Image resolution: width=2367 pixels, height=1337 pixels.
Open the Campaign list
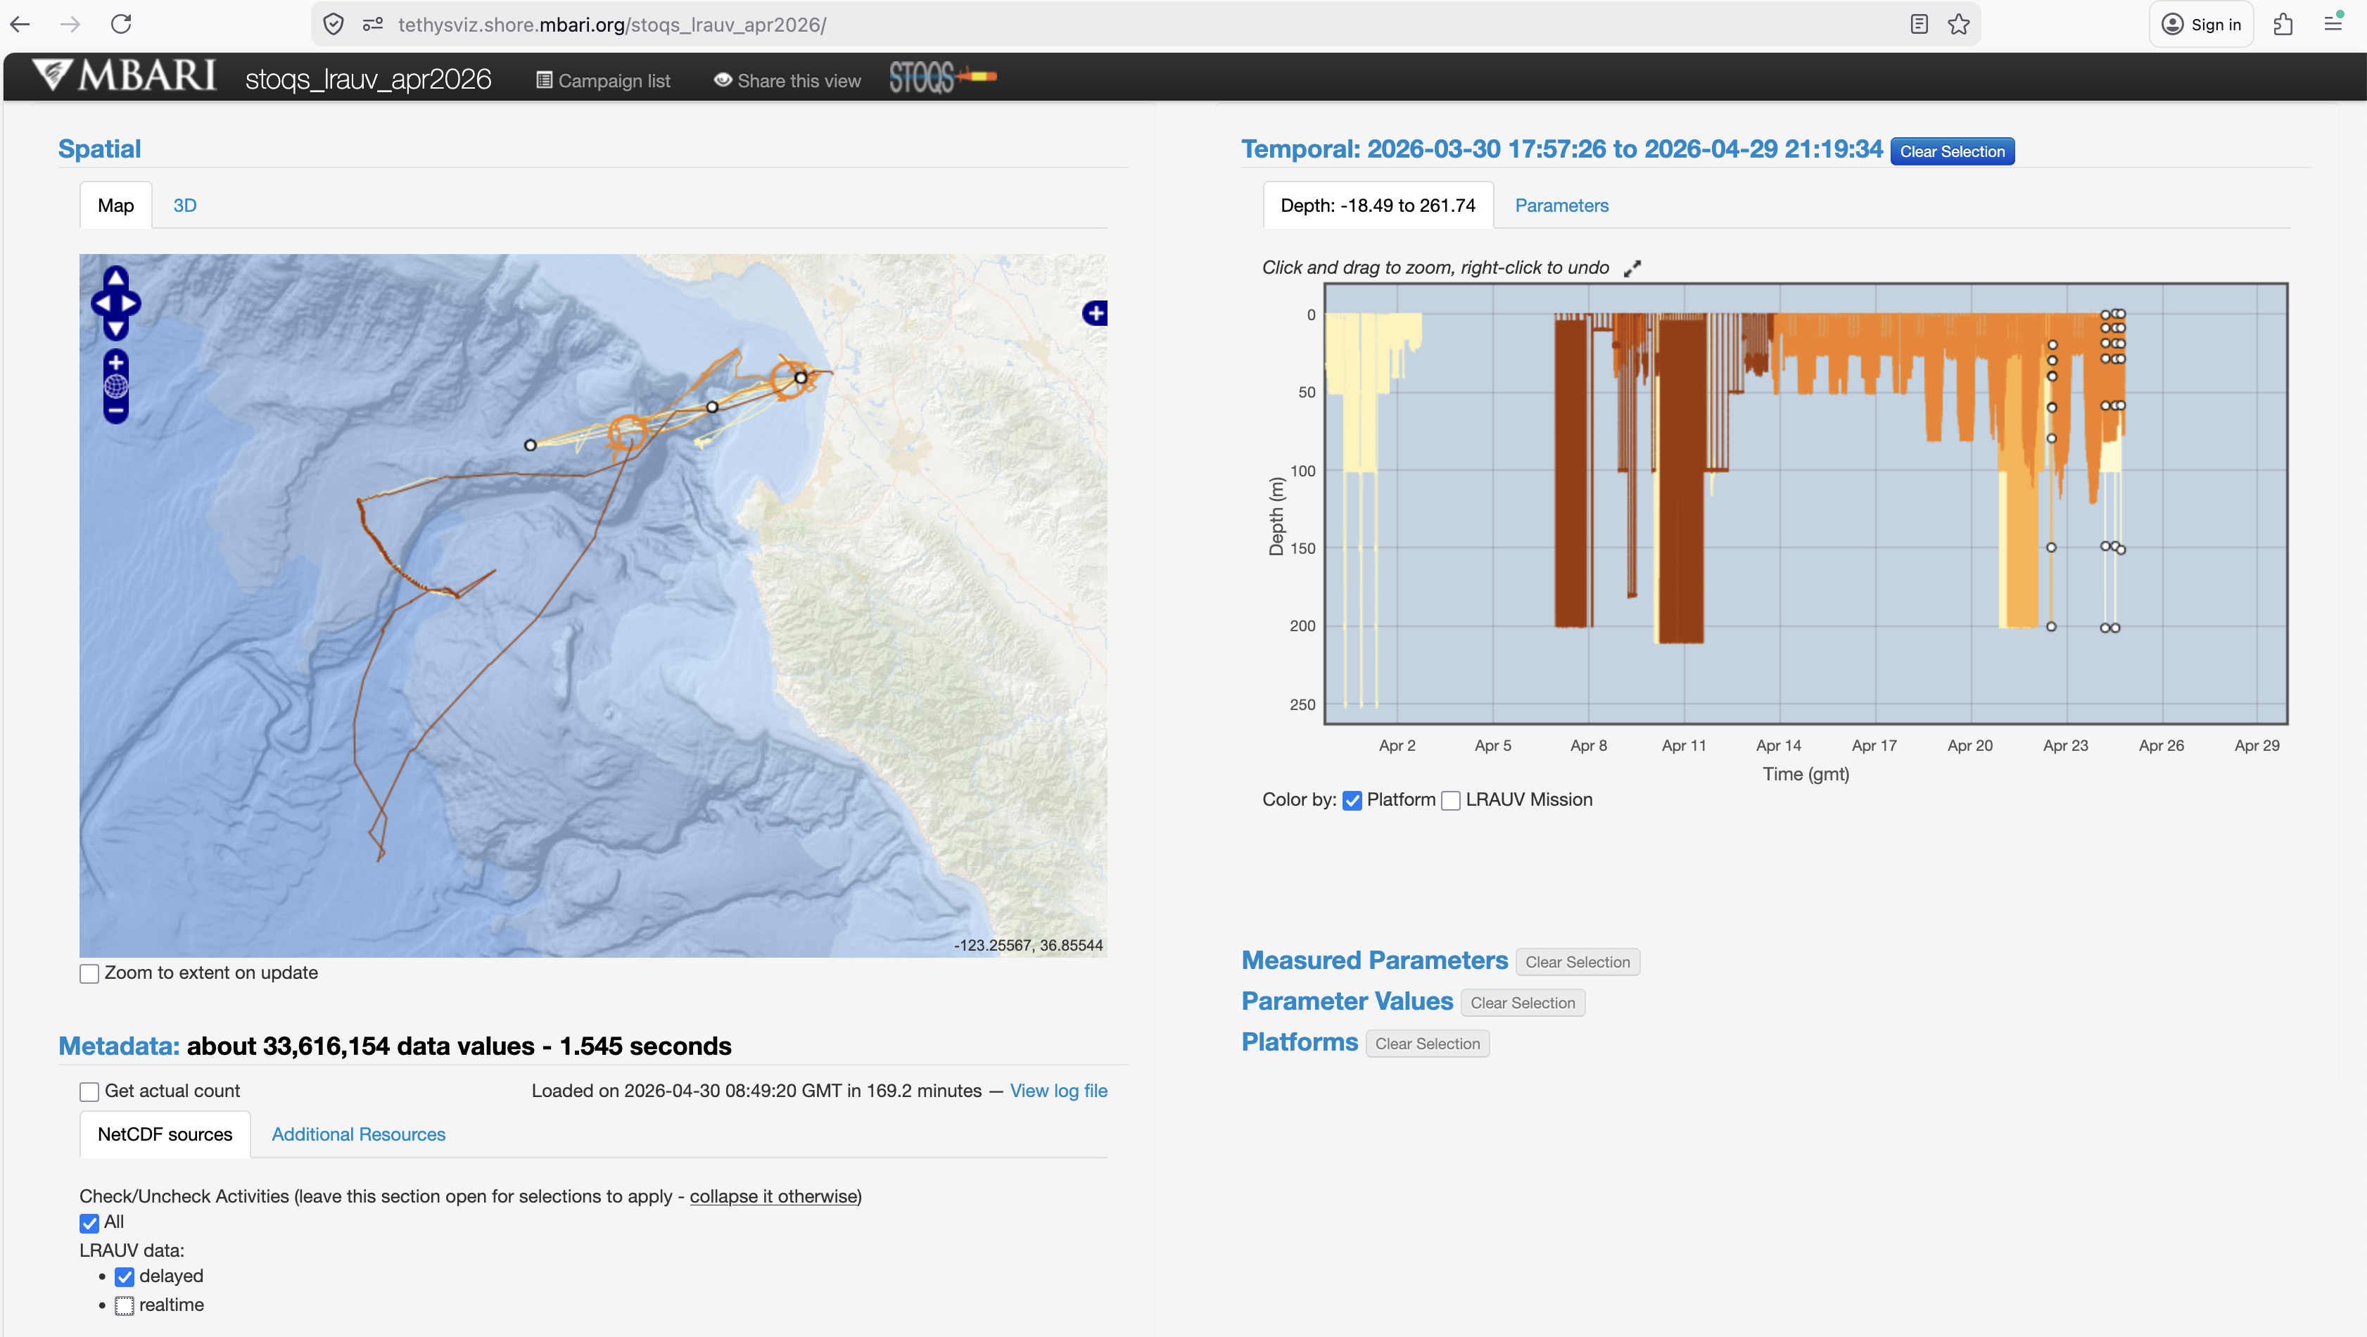coord(603,81)
